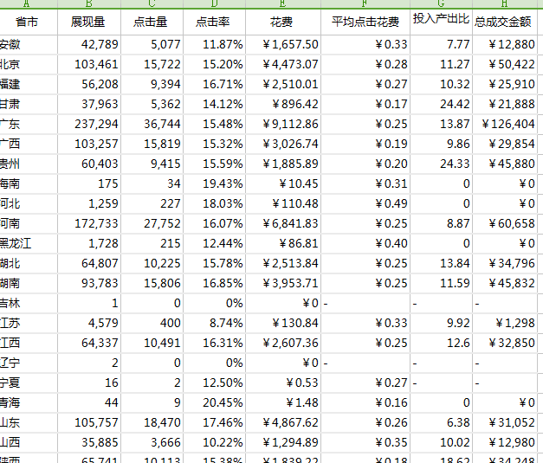Screen dimensions: 543x463
Task: Click the 福建 province cell
Action: (29, 85)
